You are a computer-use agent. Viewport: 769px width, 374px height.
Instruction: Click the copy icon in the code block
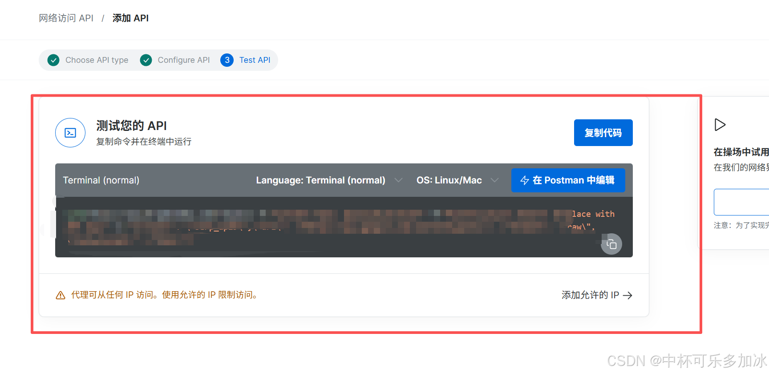pyautogui.click(x=611, y=244)
